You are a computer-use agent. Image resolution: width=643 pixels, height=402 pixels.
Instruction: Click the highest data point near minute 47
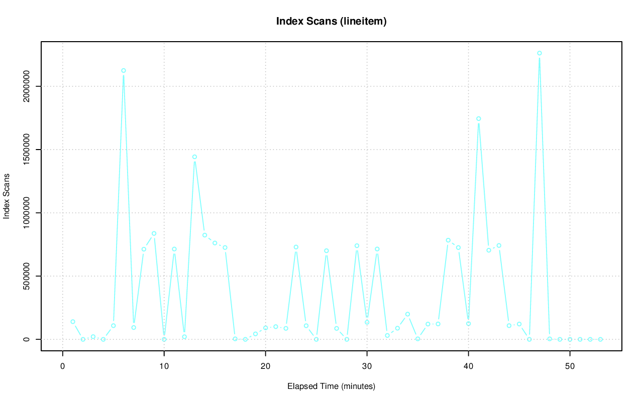click(540, 53)
